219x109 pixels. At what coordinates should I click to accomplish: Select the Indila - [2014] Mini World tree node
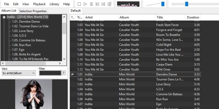28,17
